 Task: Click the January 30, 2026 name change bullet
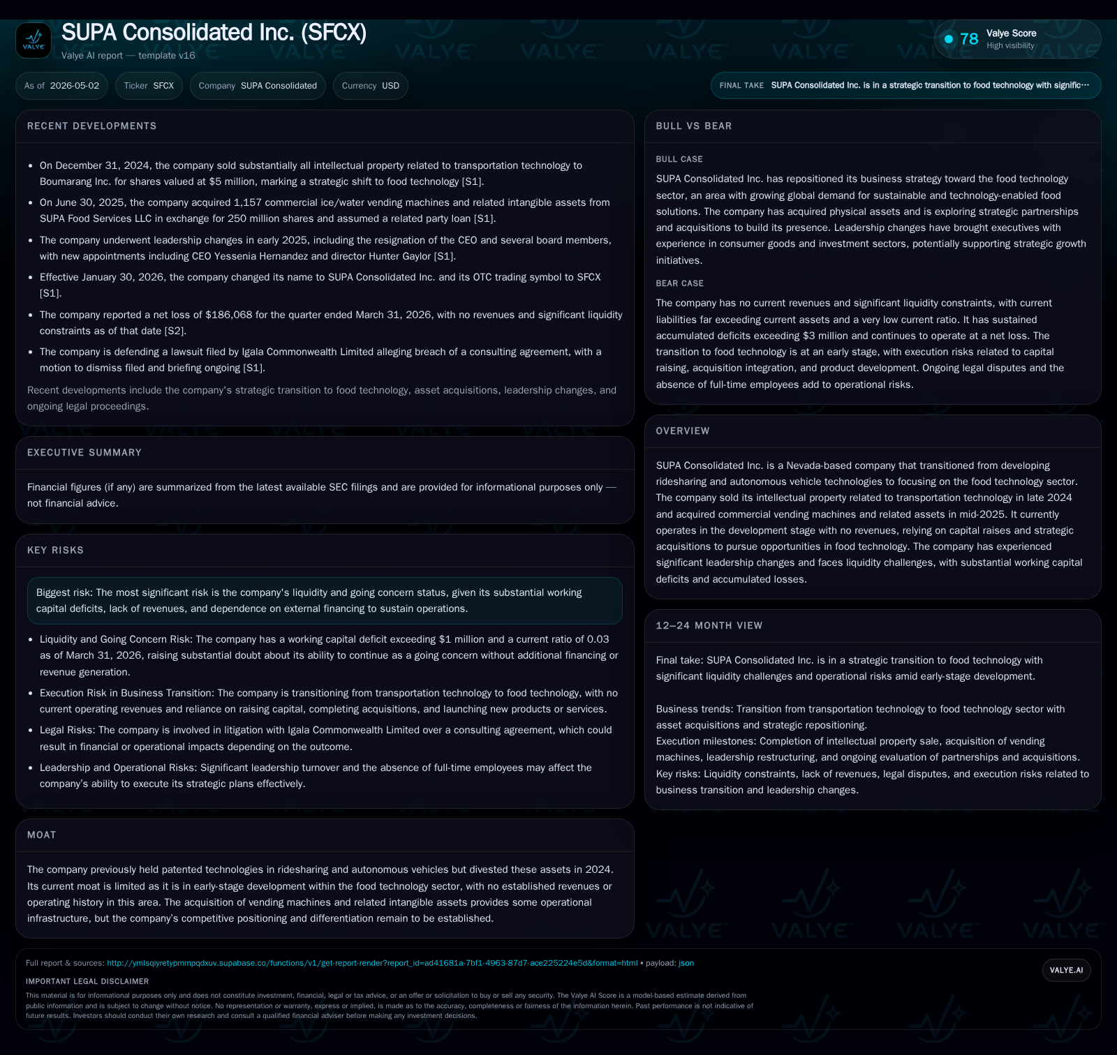point(320,285)
